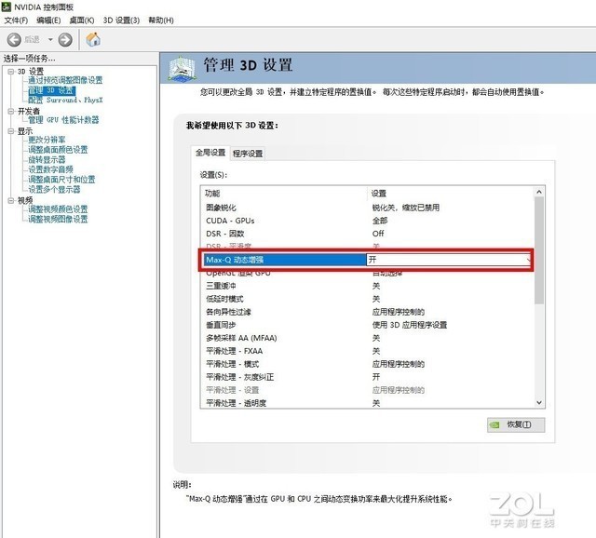Select 设置数字音频 in the tree

50,169
